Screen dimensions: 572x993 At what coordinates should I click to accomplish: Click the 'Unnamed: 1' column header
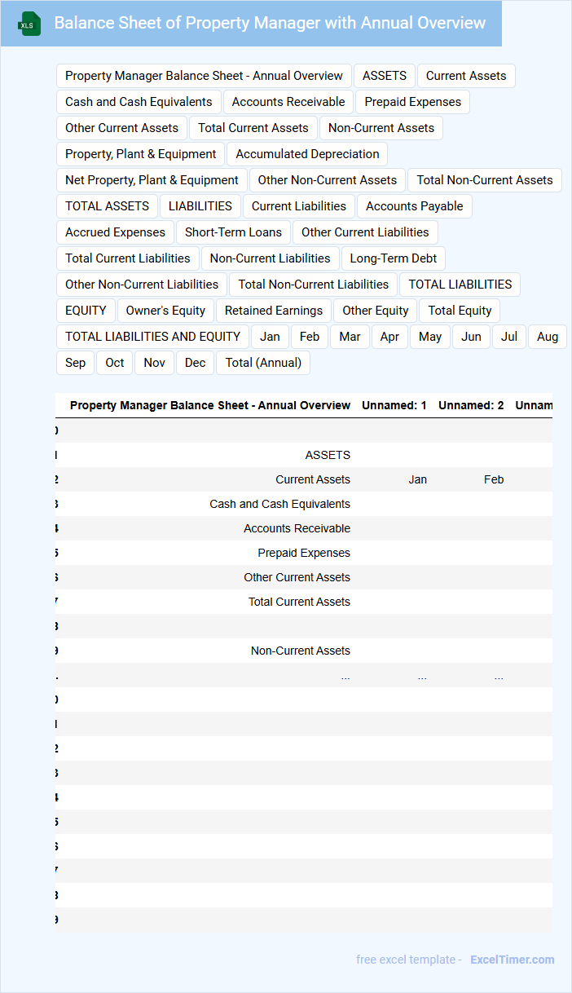pyautogui.click(x=394, y=405)
